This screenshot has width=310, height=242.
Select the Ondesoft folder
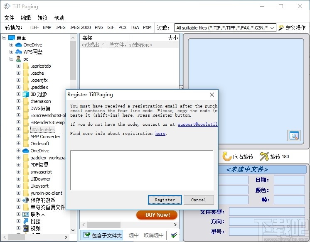[40, 144]
